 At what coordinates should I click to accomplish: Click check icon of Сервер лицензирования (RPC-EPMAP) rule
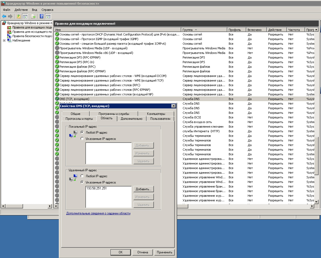(57, 90)
